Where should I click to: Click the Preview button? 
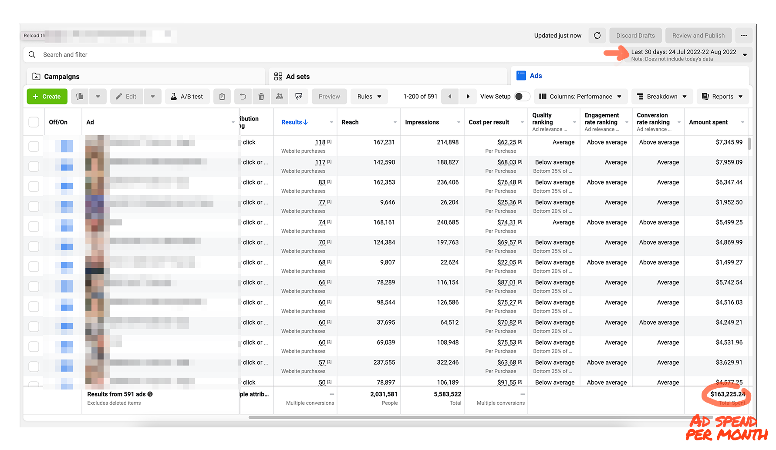point(329,97)
